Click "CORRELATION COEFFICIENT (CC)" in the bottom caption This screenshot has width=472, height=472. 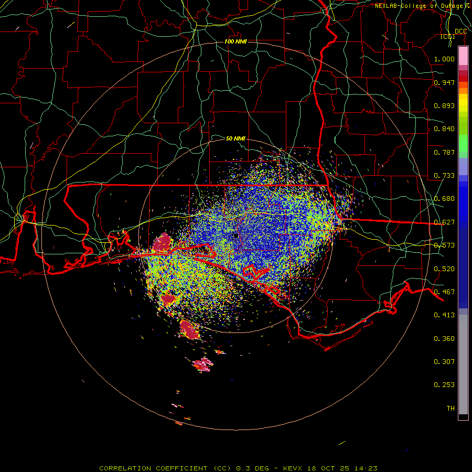[x=165, y=468]
